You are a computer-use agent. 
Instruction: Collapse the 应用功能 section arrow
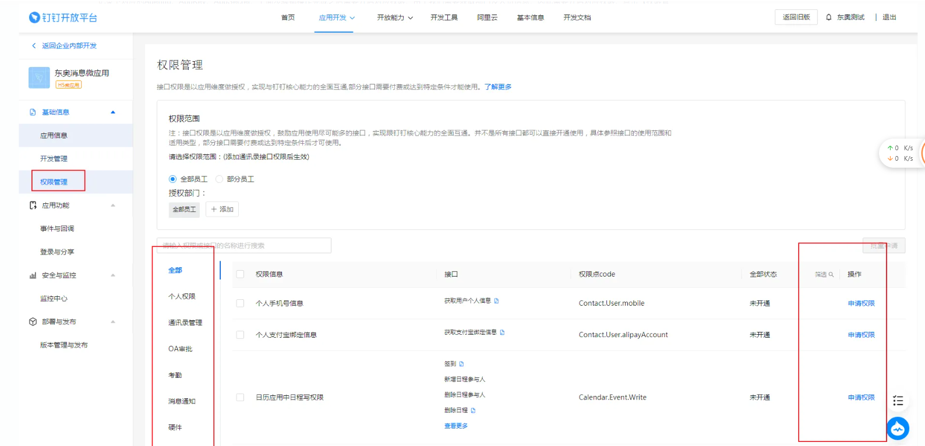click(113, 206)
